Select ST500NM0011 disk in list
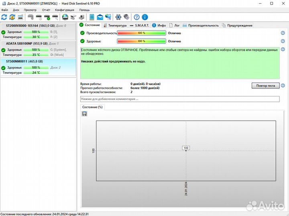 point(24,61)
